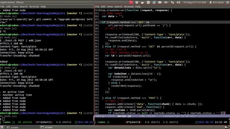Open File menu in left terminal
Viewport: 230px width, 129px height.
[3, 6]
